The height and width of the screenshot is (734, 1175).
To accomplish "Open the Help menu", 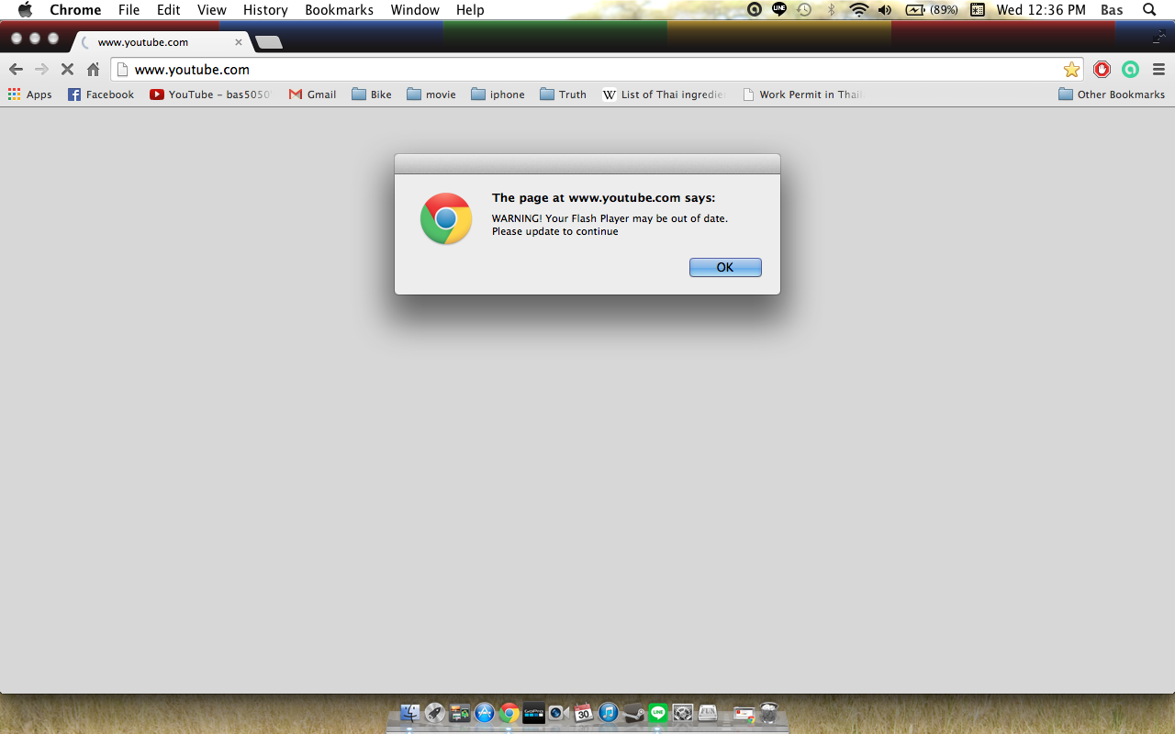I will [470, 10].
